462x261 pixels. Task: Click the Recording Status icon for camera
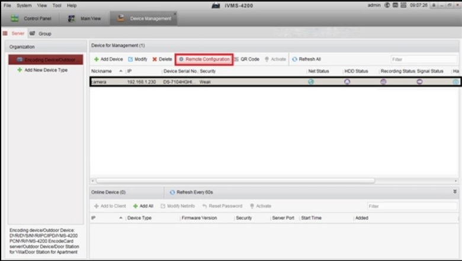383,82
